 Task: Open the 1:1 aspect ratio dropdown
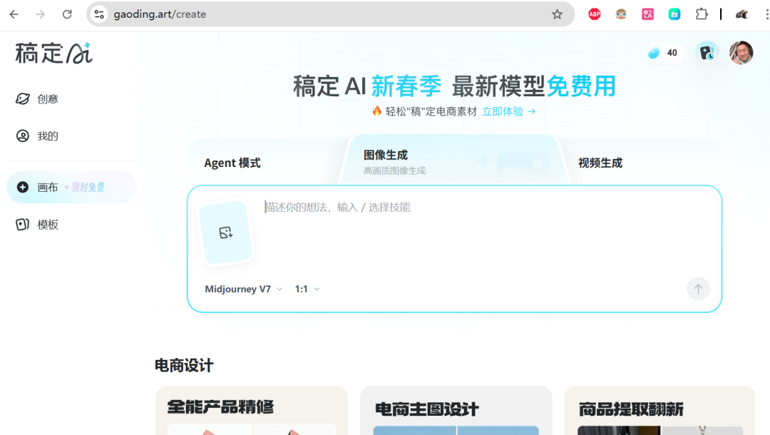[306, 289]
